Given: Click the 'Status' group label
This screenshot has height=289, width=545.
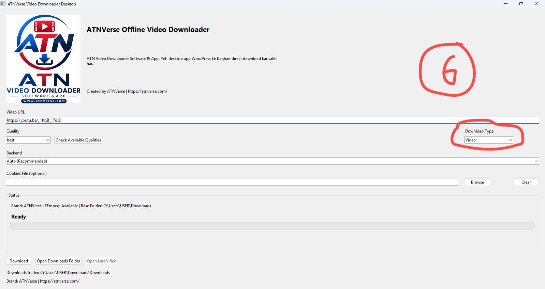Looking at the screenshot, I should (x=14, y=195).
